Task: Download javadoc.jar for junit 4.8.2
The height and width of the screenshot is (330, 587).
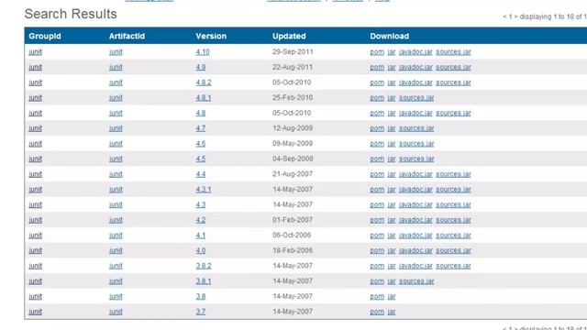Action: click(x=415, y=82)
